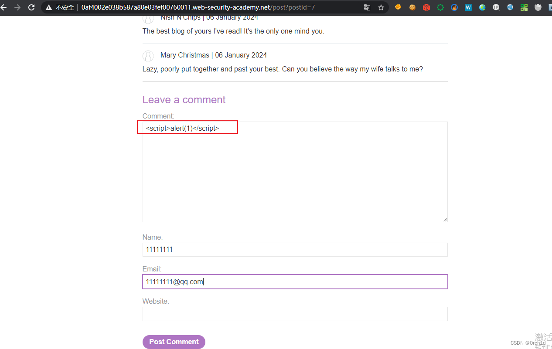552x349 pixels.
Task: Click the Email field with 11111111@qq.com
Action: 295,281
